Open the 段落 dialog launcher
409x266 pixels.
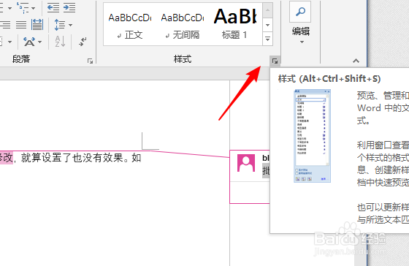click(91, 61)
